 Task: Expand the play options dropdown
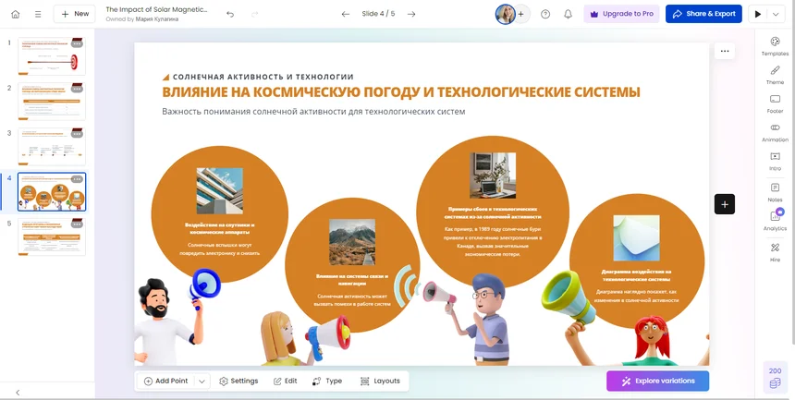(777, 14)
